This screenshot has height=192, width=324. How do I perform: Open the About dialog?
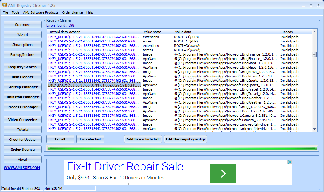[23, 160]
